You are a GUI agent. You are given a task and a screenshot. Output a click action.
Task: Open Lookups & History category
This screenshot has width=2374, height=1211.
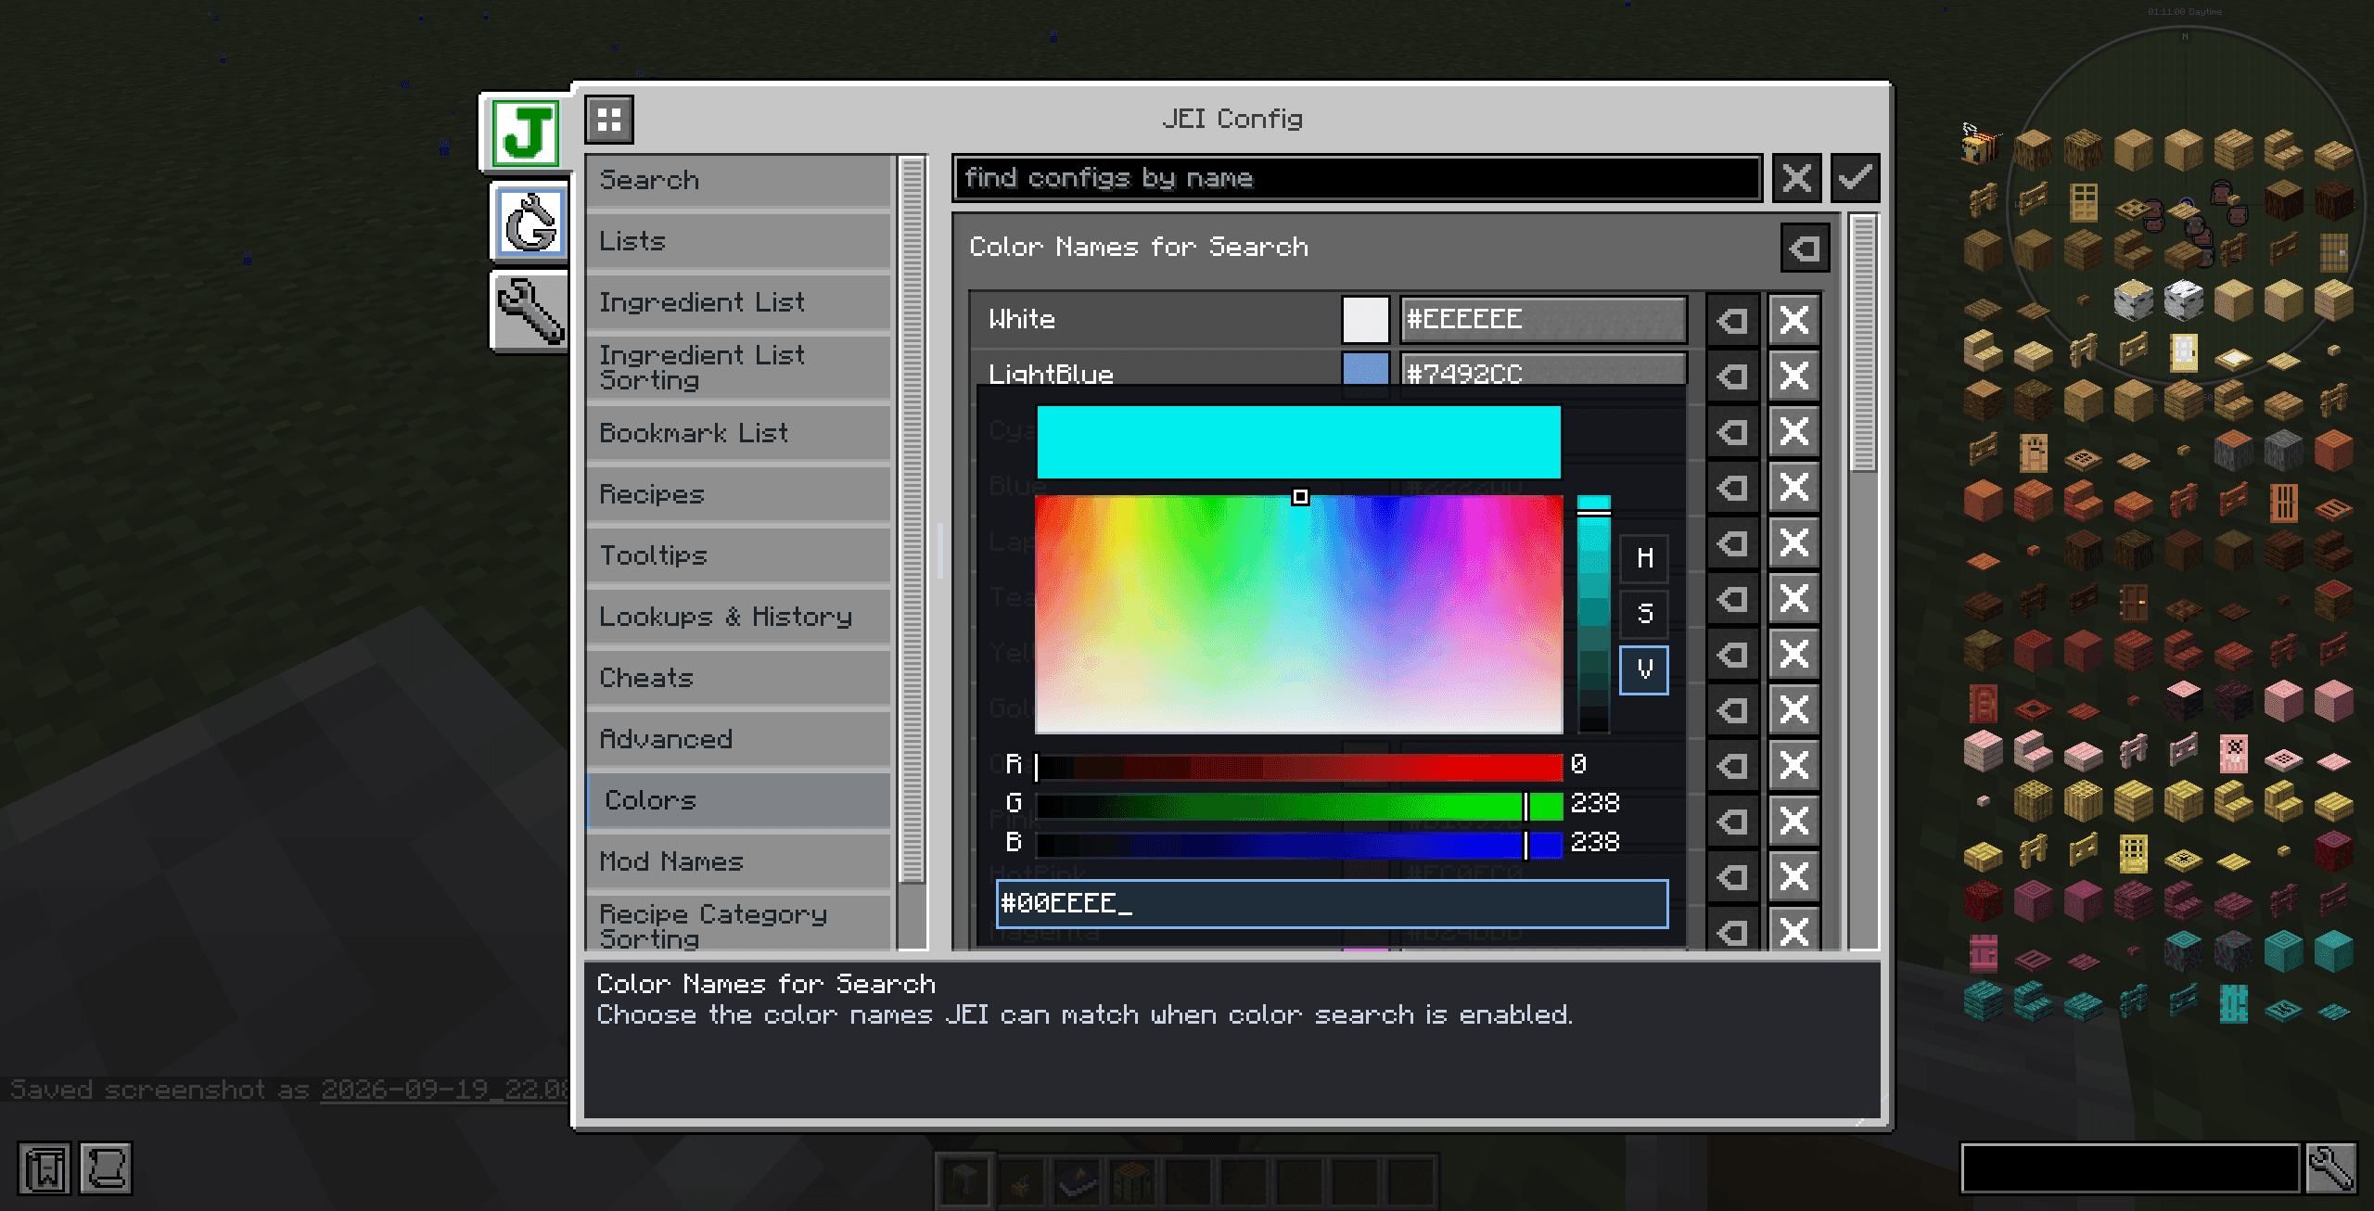[739, 618]
